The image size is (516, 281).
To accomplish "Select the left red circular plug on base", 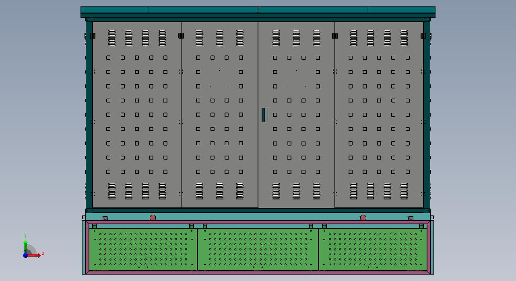I will pos(153,217).
